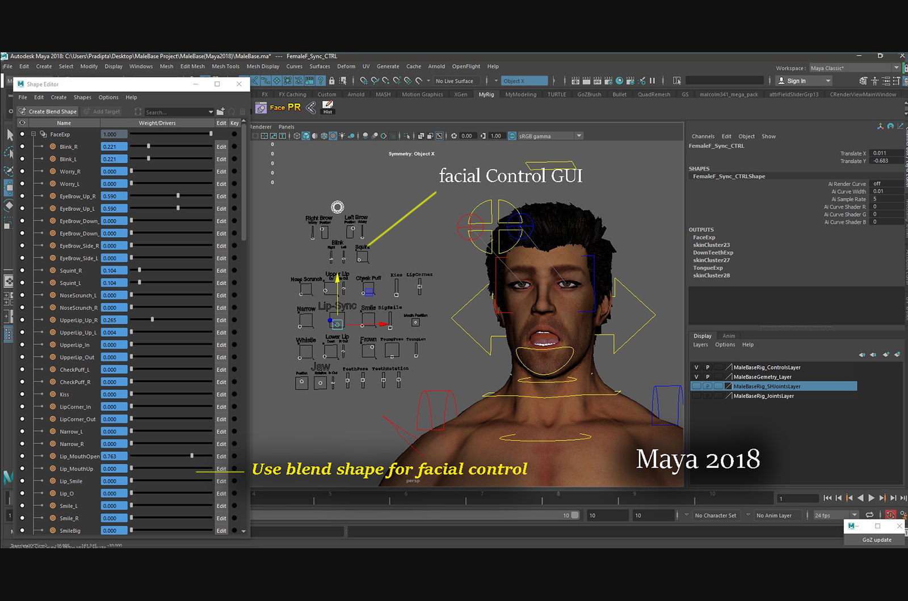908x601 pixels.
Task: Switch to the Anim layer tab
Action: click(x=729, y=336)
